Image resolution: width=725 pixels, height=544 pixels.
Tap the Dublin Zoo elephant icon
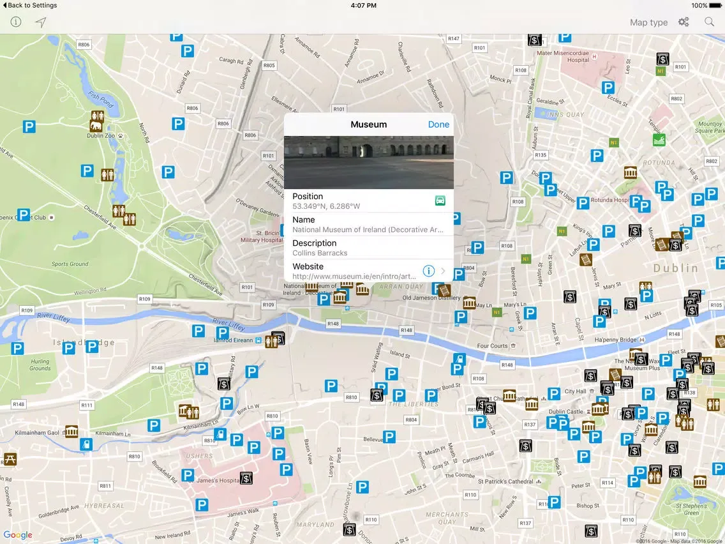coord(96,126)
